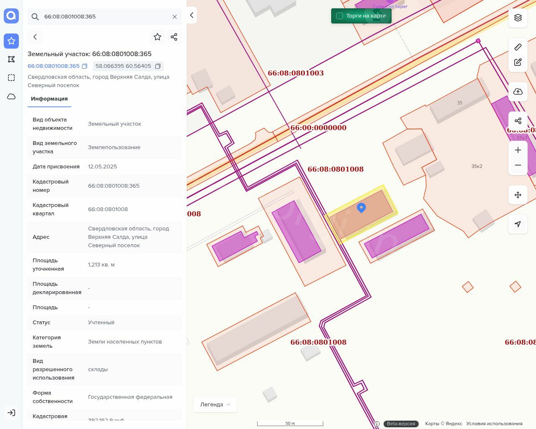
Task: Click the cadastral number link 66:08:0801008:365
Action: 54,66
